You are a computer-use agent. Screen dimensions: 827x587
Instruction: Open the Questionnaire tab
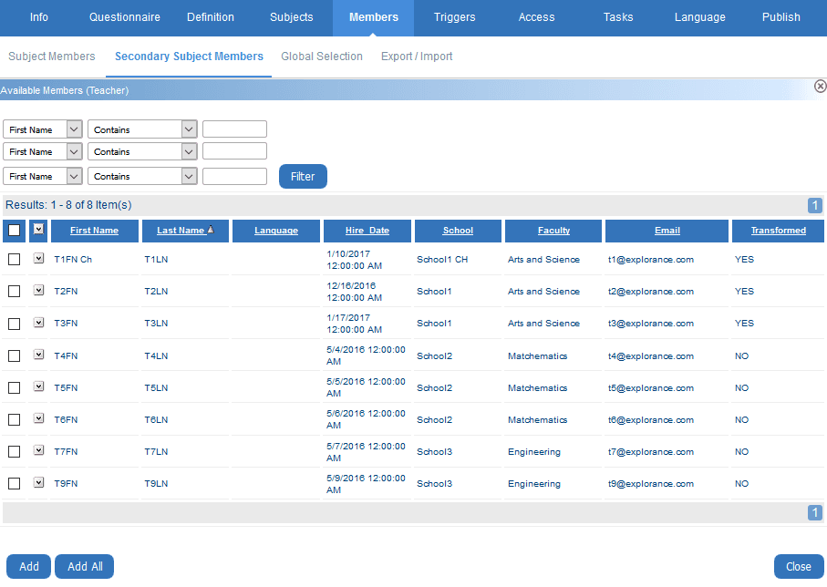pos(125,17)
